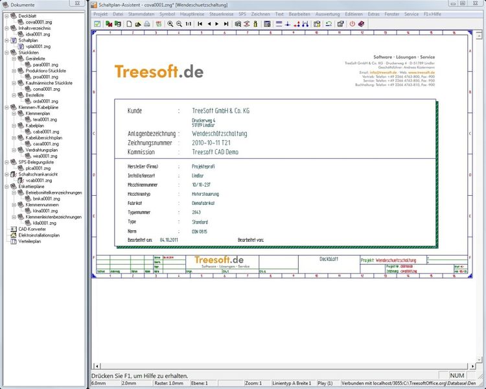Open the Datei menu
Image resolution: width=486 pixels, height=389 pixels.
click(x=118, y=14)
